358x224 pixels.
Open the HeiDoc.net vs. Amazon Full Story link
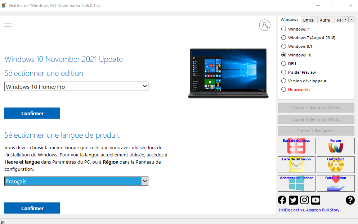(x=309, y=210)
